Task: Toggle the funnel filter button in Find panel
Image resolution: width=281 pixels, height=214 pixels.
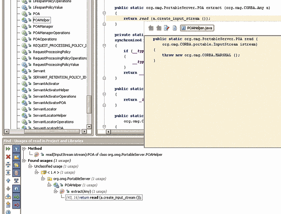Action: [16, 149]
